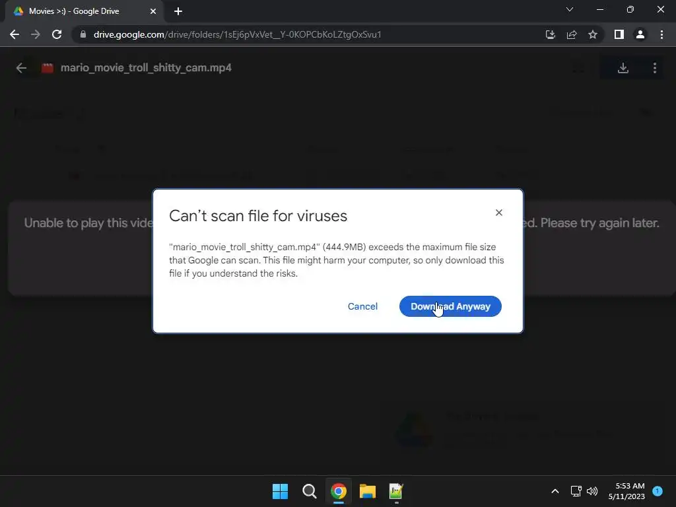
Task: Click the download icon in preview header
Action: click(623, 68)
